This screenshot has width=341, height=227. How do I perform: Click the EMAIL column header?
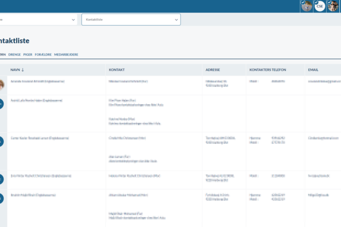tap(313, 70)
